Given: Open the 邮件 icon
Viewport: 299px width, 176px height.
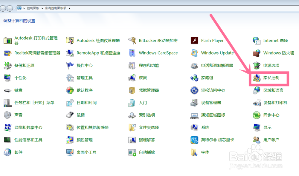Looking at the screenshot, I should pos(8,152).
